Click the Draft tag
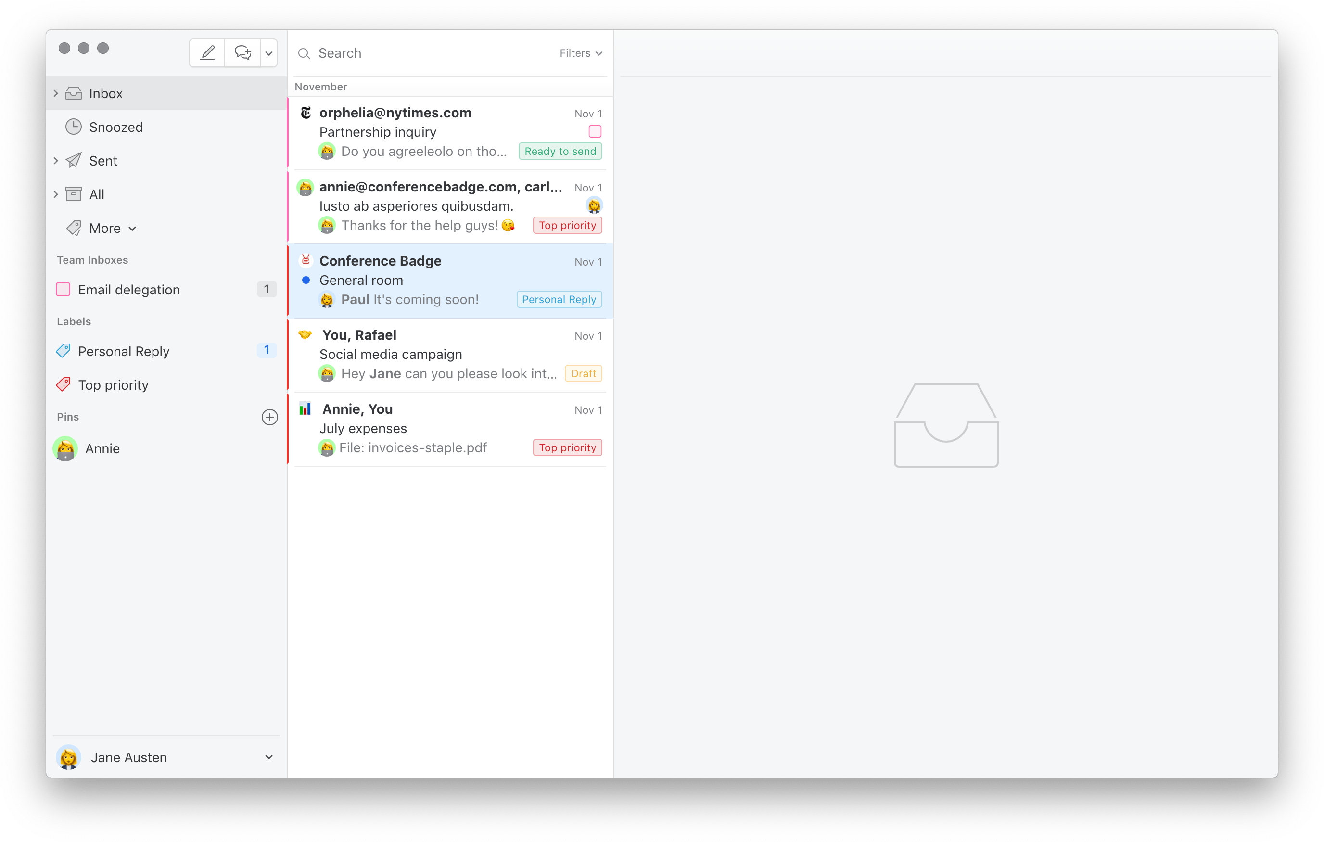The width and height of the screenshot is (1324, 842). 583,373
